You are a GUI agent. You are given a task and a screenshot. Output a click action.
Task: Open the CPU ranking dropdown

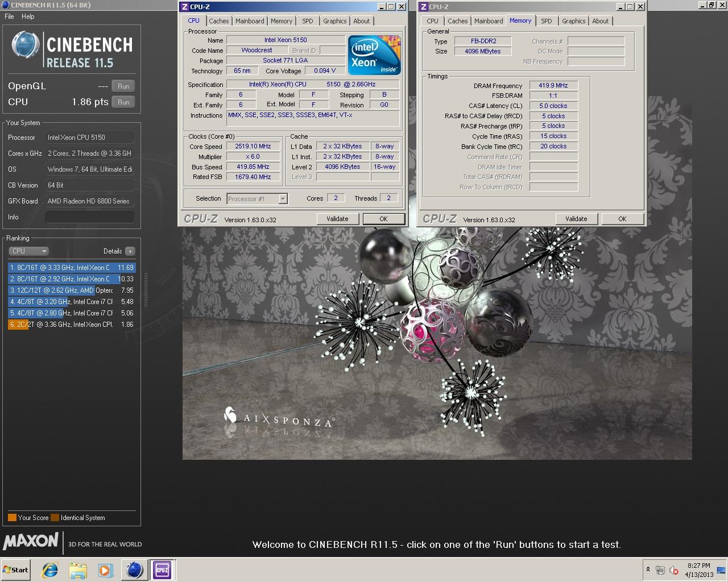[28, 251]
